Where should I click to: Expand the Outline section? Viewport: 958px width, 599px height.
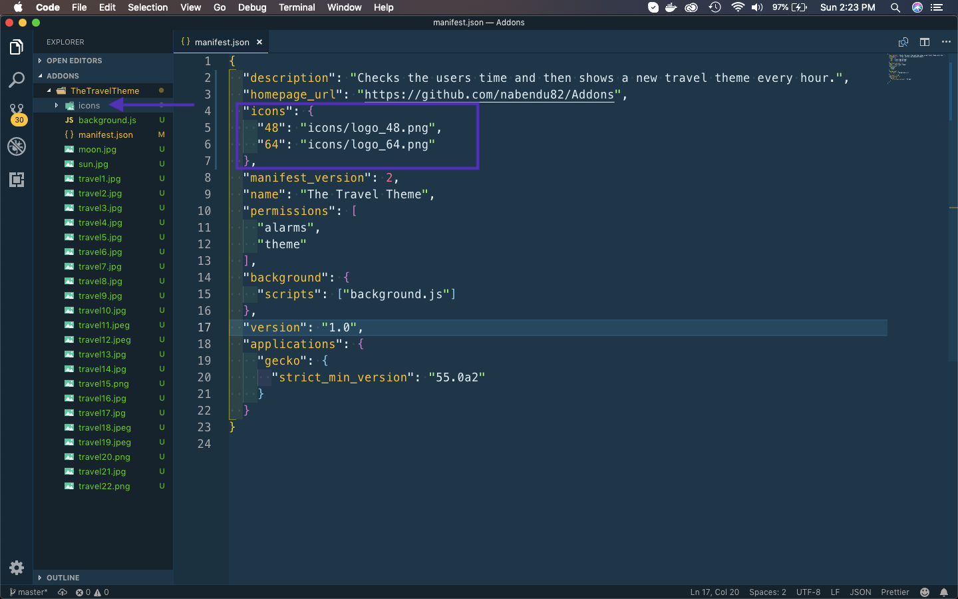(103, 578)
